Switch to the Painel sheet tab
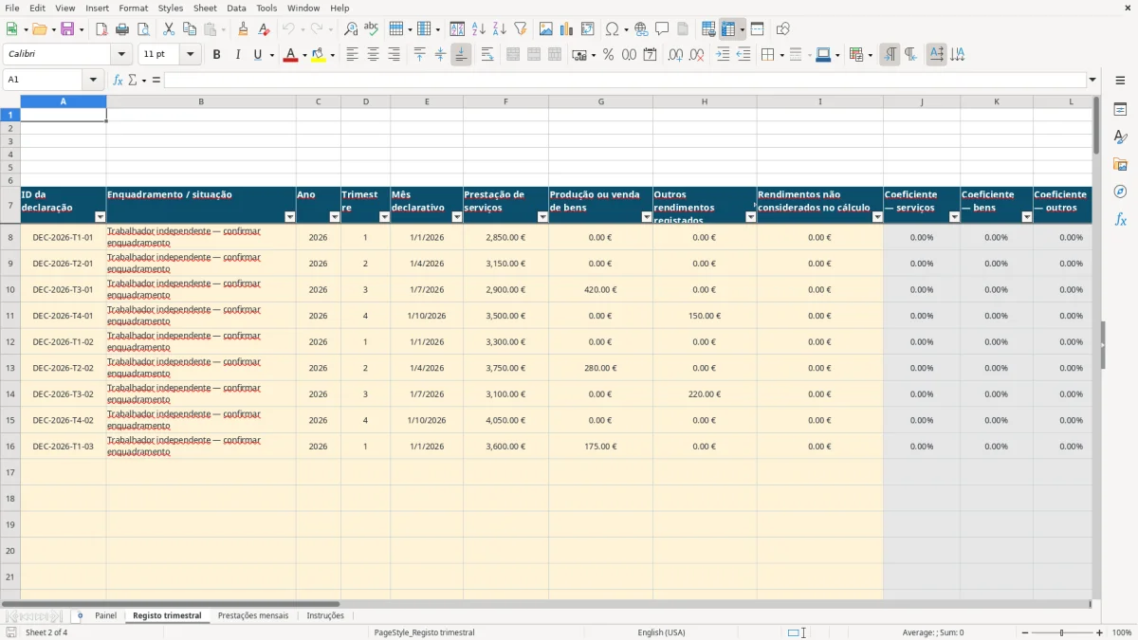The width and height of the screenshot is (1138, 640). [105, 615]
